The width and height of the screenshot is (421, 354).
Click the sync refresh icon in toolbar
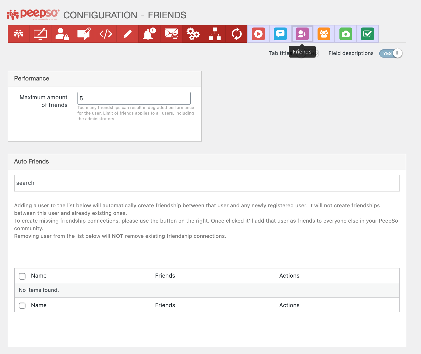tap(236, 34)
